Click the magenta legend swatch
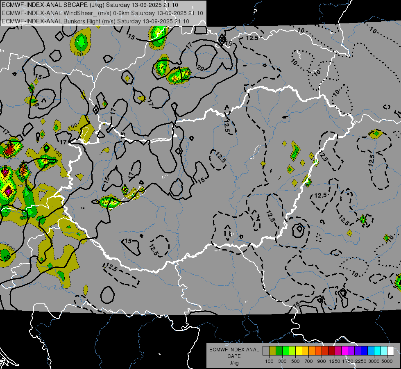Viewport: 401px width, 369px height. coord(345,351)
